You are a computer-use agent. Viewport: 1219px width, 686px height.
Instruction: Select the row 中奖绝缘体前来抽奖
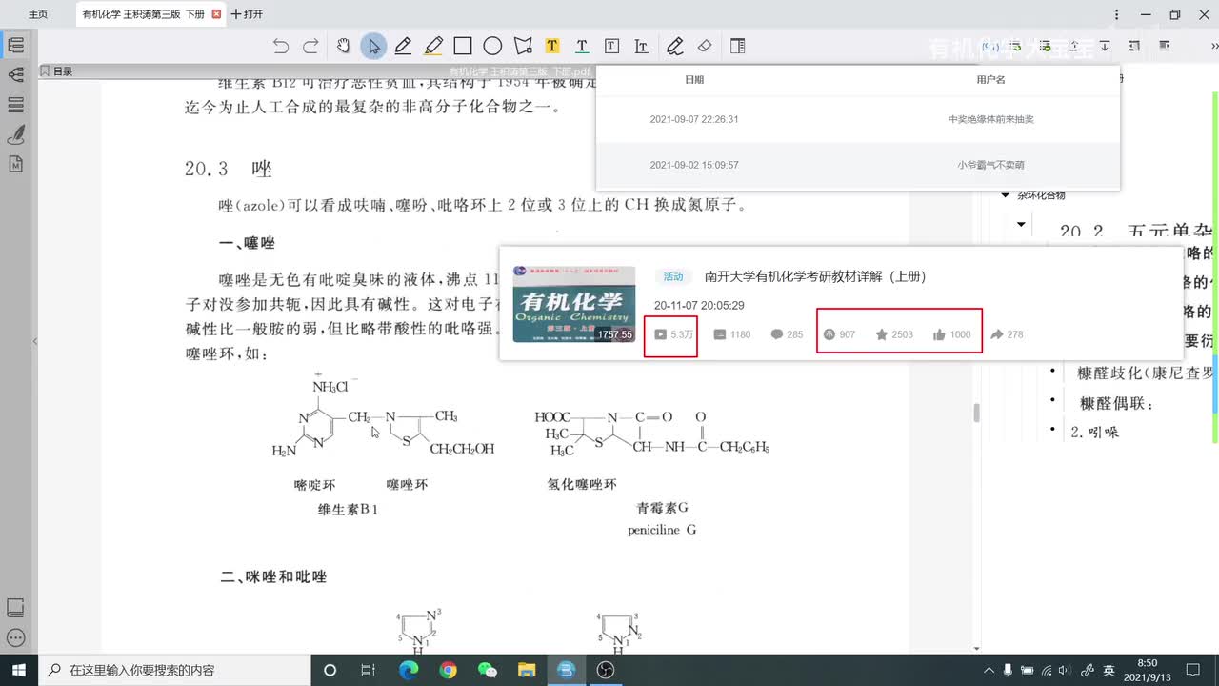point(858,119)
